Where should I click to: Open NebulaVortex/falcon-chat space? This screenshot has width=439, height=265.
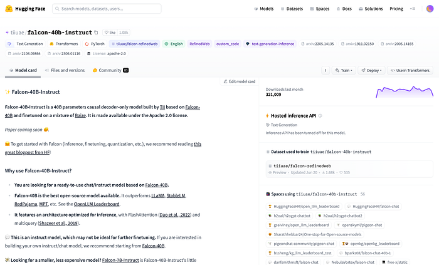coord(350,262)
